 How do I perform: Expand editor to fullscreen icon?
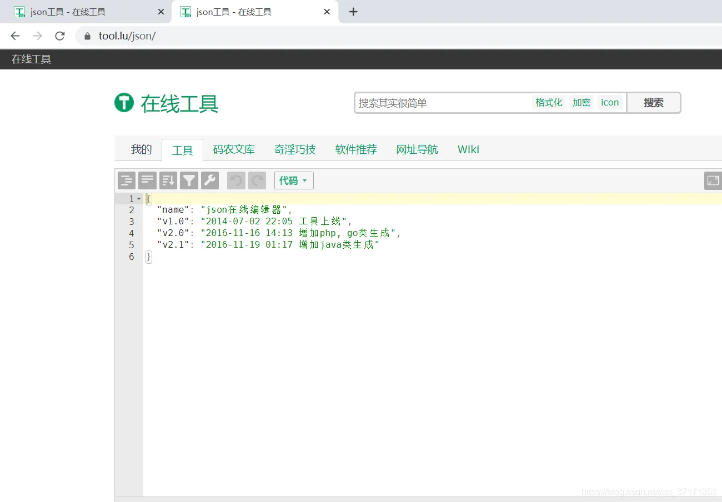[713, 180]
